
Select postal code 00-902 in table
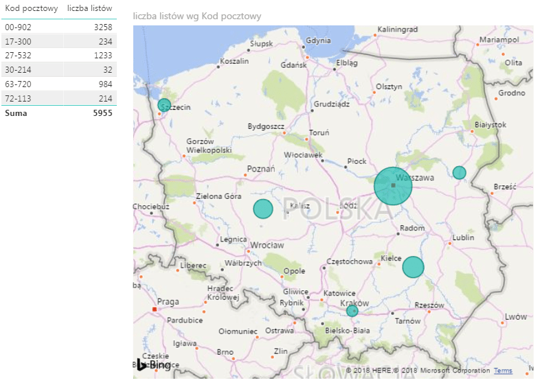coord(18,27)
